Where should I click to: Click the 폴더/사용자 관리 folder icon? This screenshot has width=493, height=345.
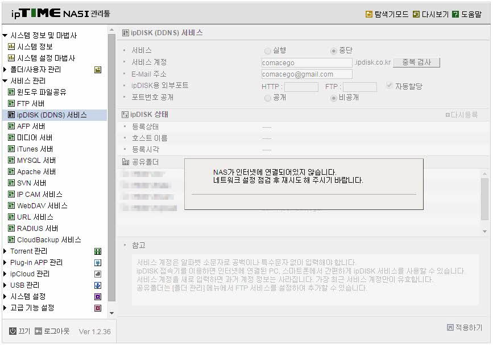pyautogui.click(x=98, y=70)
